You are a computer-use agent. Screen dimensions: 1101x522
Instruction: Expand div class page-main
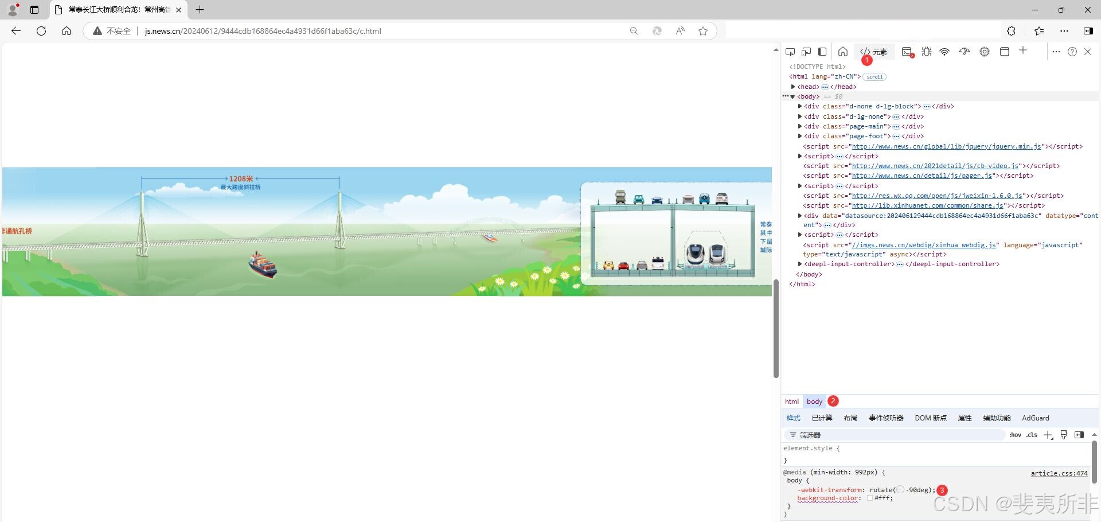pos(800,126)
